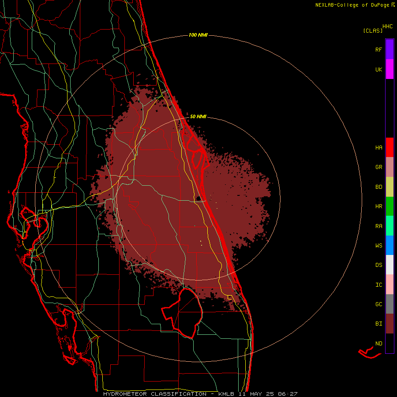Click the BI dark red legend swatch
Screen dimensions: 397x397
tap(390, 324)
